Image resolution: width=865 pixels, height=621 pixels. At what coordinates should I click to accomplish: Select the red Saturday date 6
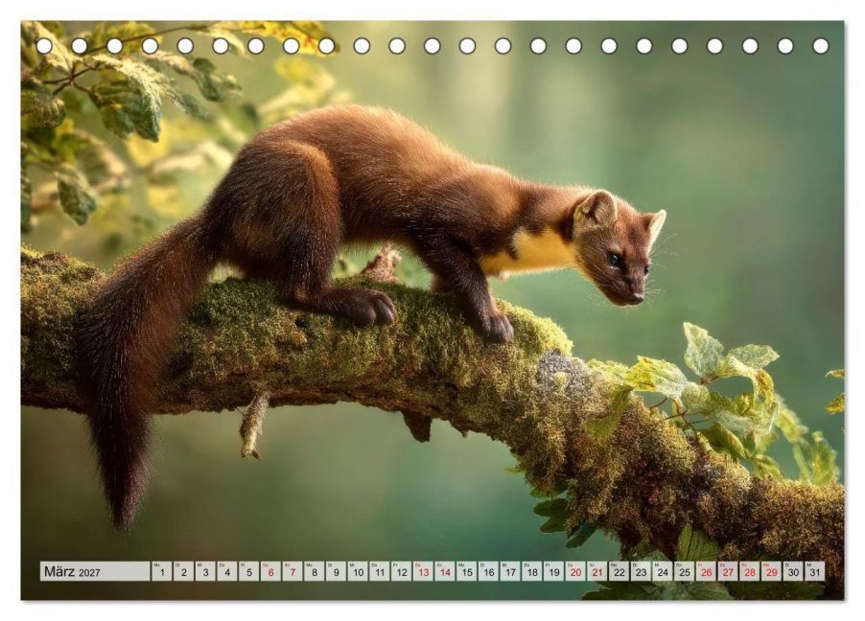coord(270,571)
